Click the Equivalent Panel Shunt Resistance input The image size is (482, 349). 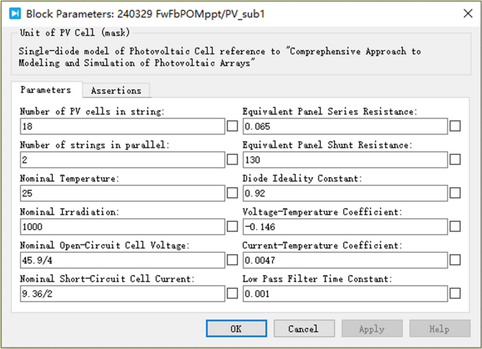[345, 160]
